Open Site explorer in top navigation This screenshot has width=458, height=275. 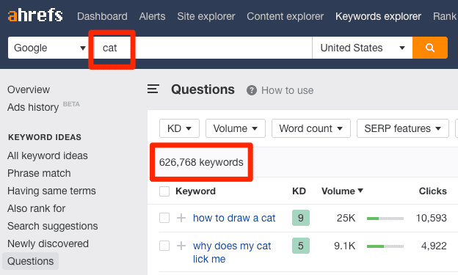point(206,16)
